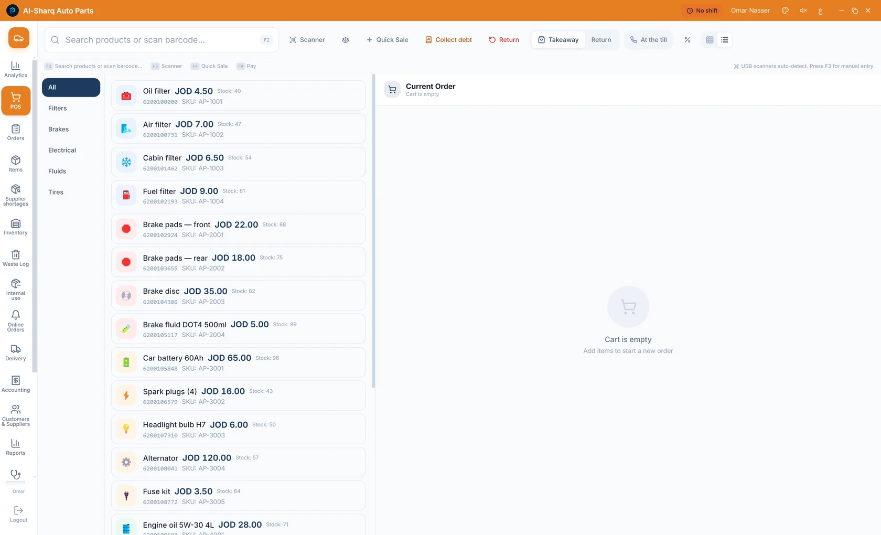Open Analytics from the sidebar
Screen dimensions: 881x535
tap(16, 69)
